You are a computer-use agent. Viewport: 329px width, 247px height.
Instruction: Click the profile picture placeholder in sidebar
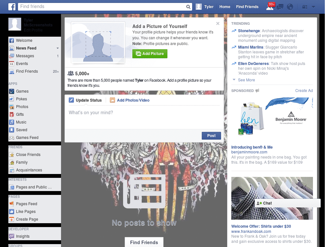(15, 24)
